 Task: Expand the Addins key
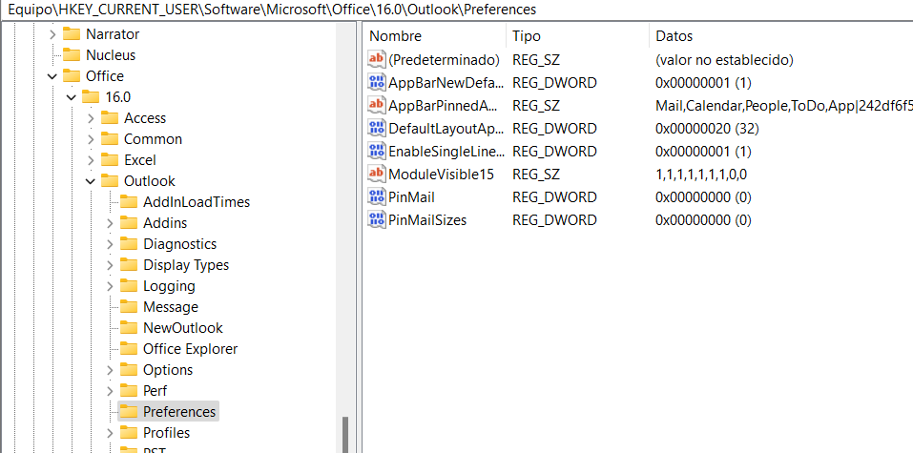[x=110, y=223]
